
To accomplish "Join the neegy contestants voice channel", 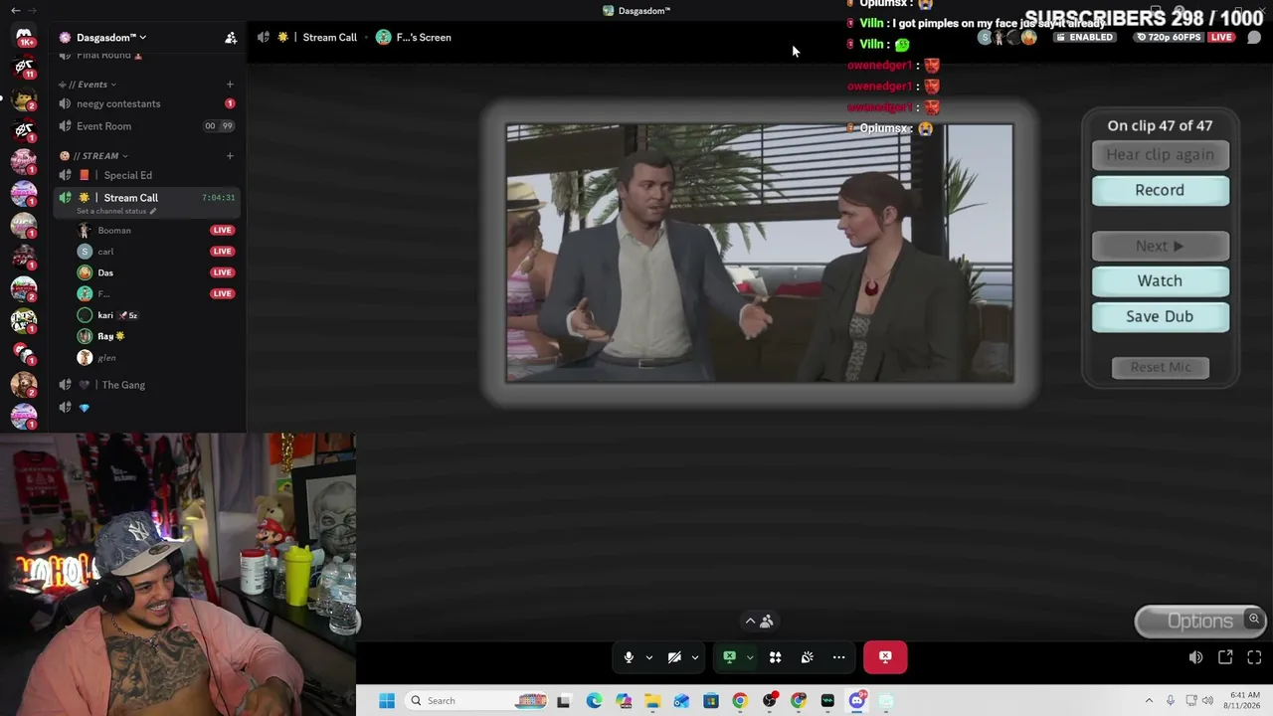I will coord(147,103).
